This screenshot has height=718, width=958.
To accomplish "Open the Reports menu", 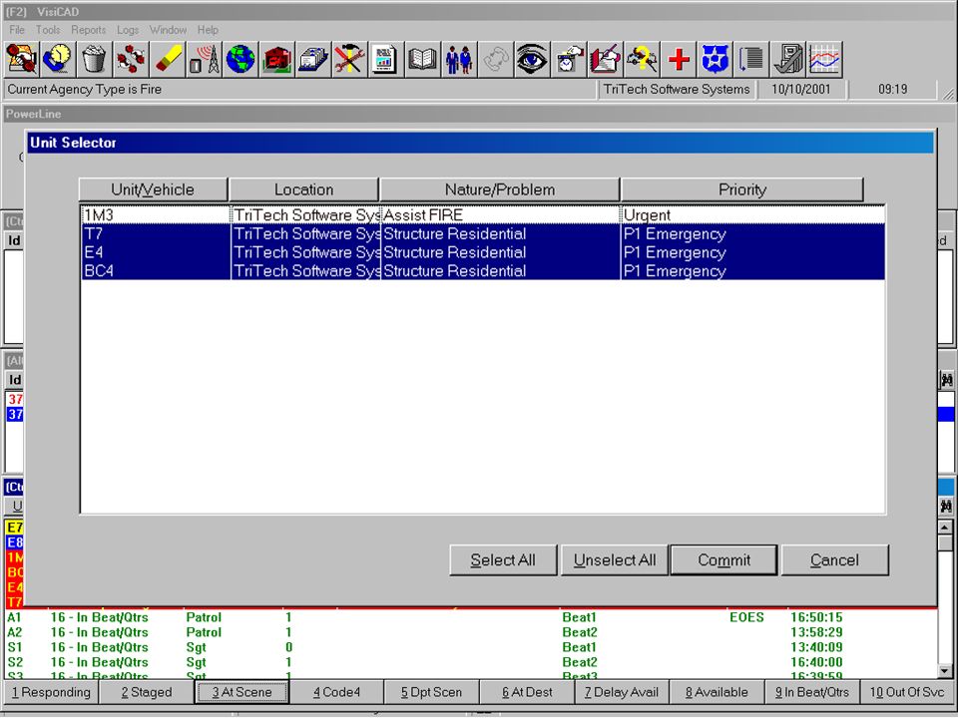I will pos(89,30).
